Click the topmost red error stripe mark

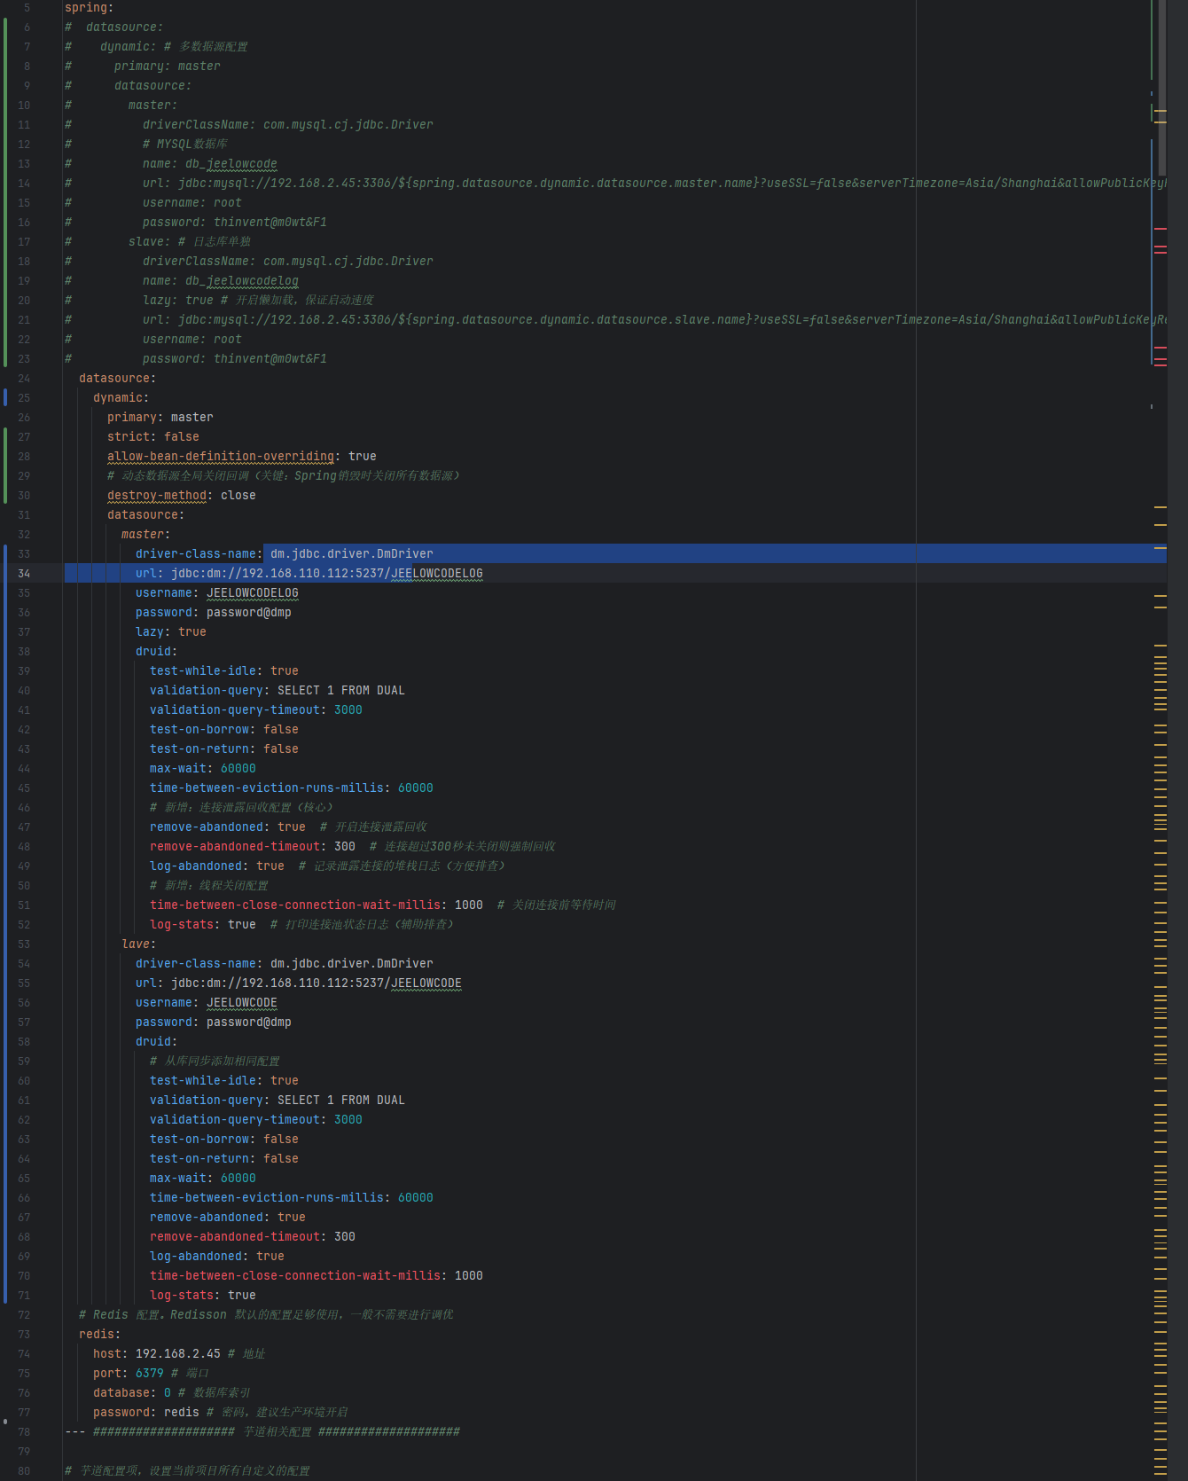click(x=1160, y=229)
